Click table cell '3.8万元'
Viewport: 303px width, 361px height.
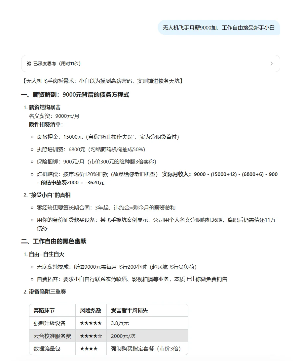(120, 323)
